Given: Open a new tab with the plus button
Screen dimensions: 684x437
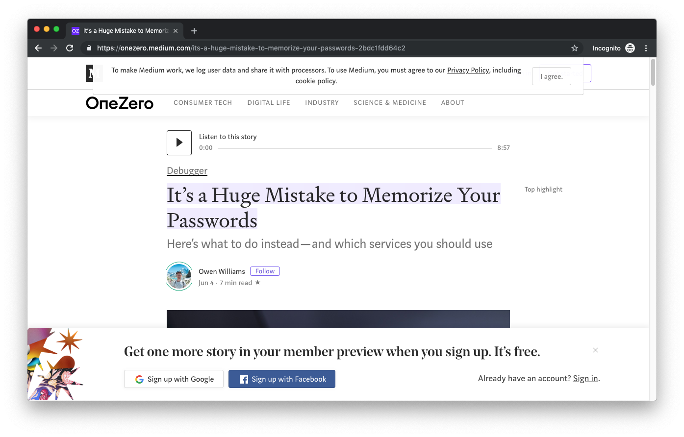Looking at the screenshot, I should (x=194, y=31).
